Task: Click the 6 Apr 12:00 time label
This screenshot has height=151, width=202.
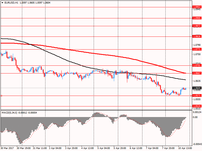Action: tap(136, 148)
